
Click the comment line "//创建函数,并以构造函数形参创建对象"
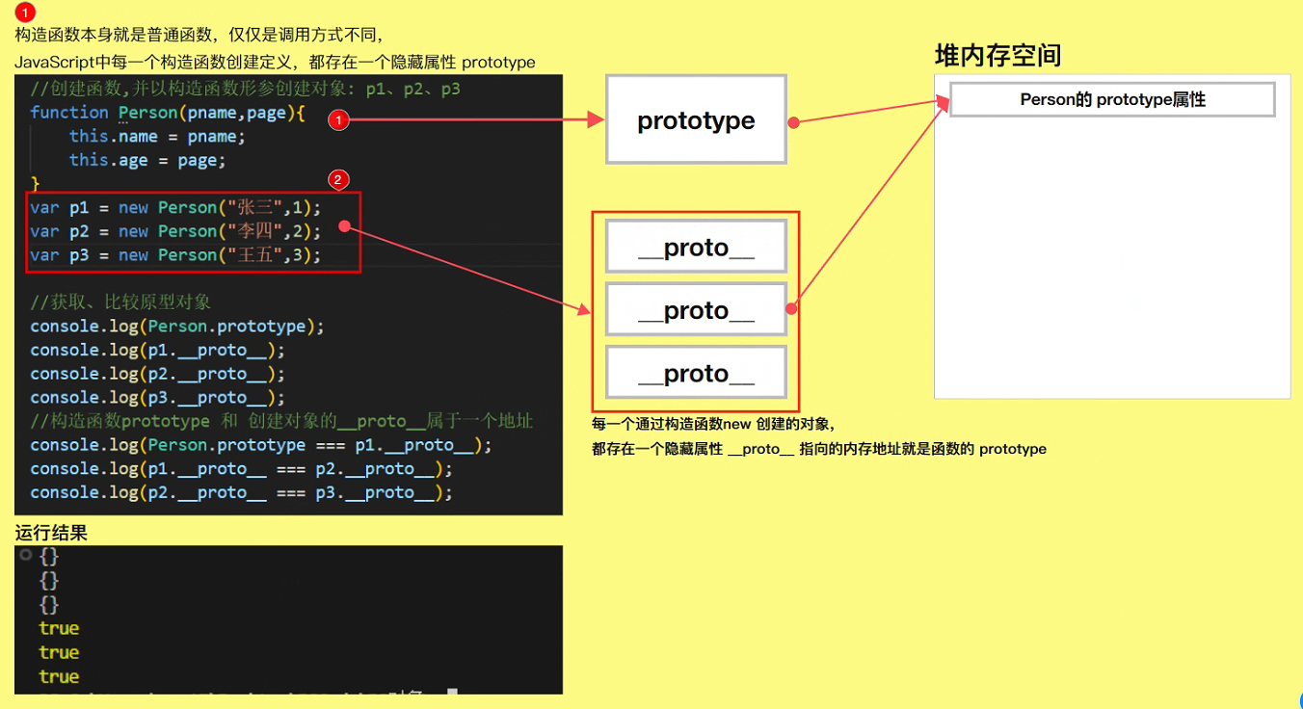tap(245, 89)
